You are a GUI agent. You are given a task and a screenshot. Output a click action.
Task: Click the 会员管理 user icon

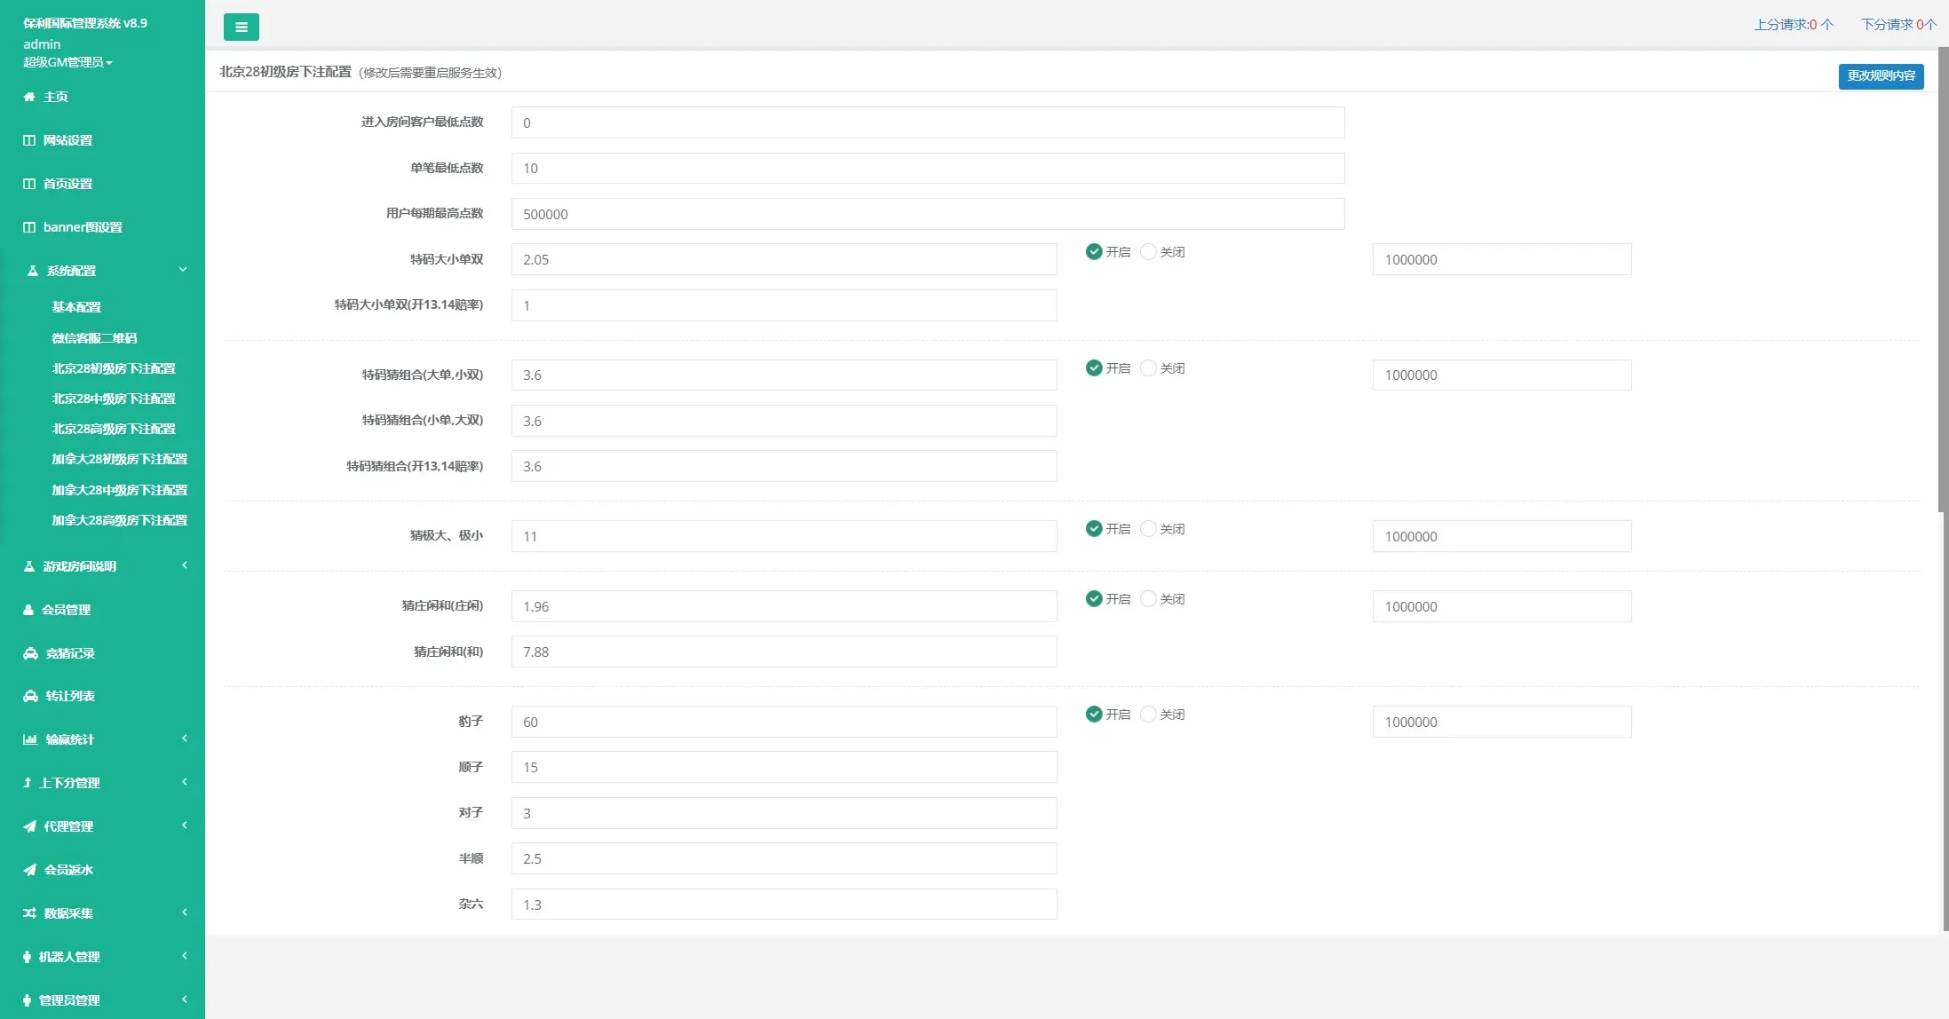coord(28,610)
